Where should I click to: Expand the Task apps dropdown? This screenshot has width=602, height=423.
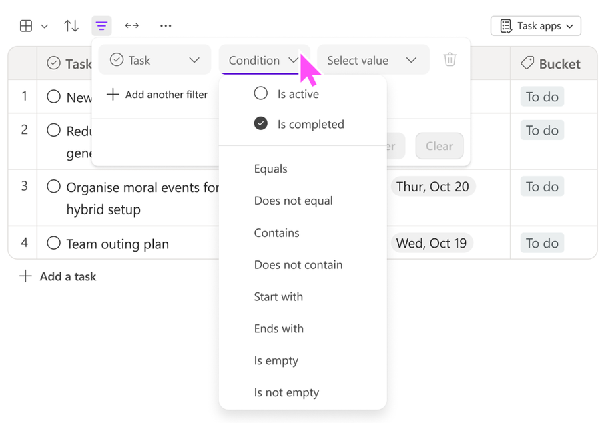click(570, 26)
